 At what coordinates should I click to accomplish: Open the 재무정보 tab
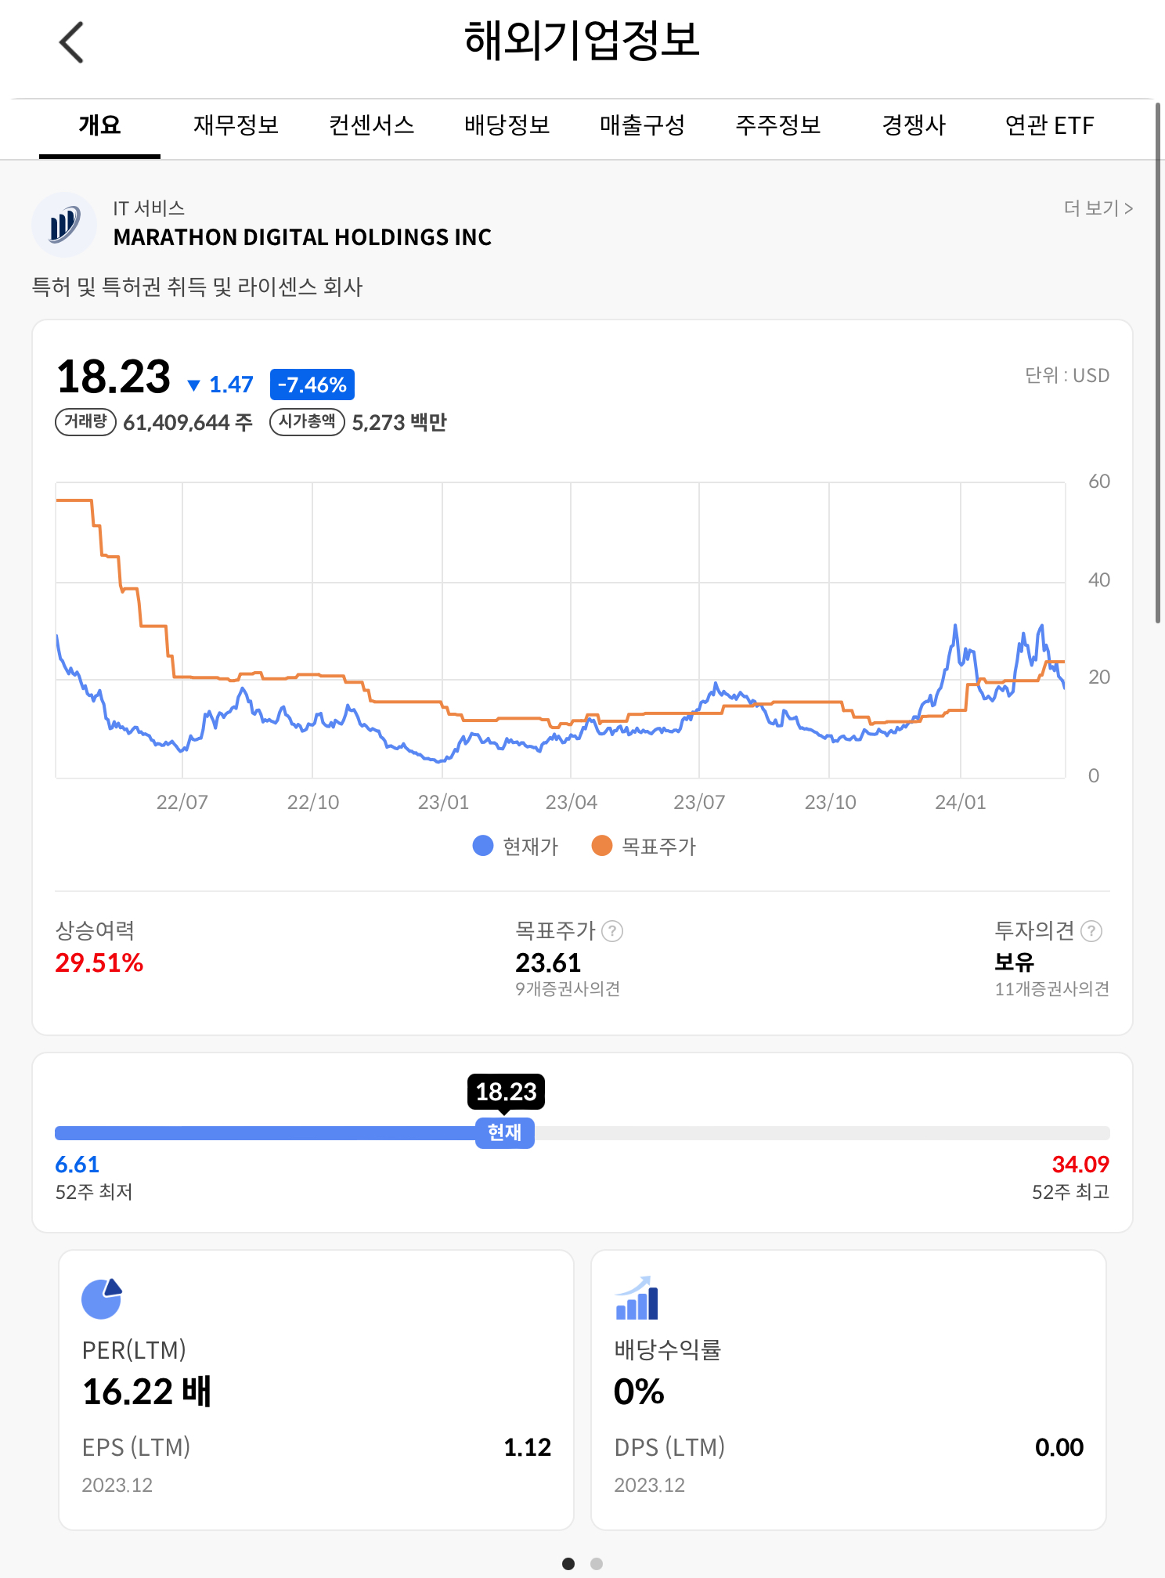(236, 125)
